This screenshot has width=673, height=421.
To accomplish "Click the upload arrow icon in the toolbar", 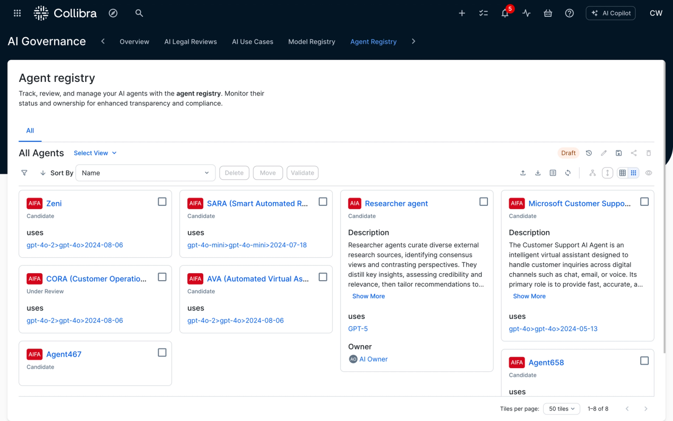I will point(523,173).
